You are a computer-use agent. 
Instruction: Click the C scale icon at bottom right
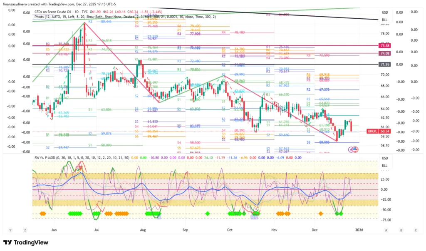tap(416, 230)
